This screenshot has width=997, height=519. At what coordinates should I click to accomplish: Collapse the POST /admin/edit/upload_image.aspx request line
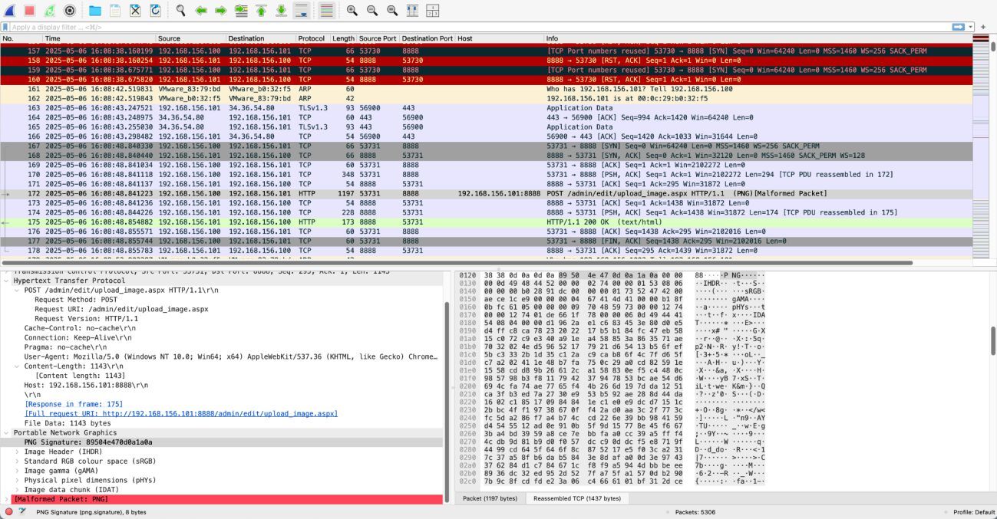click(x=18, y=290)
